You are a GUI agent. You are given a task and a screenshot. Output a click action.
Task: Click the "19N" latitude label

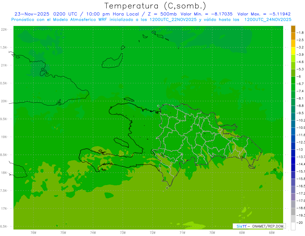(4, 137)
